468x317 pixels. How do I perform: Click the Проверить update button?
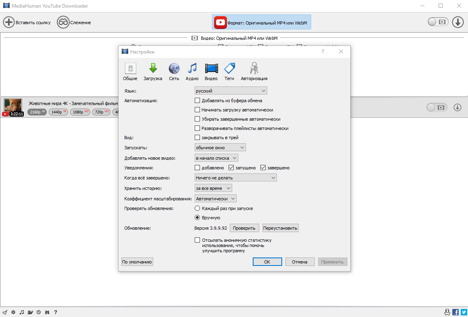[244, 228]
